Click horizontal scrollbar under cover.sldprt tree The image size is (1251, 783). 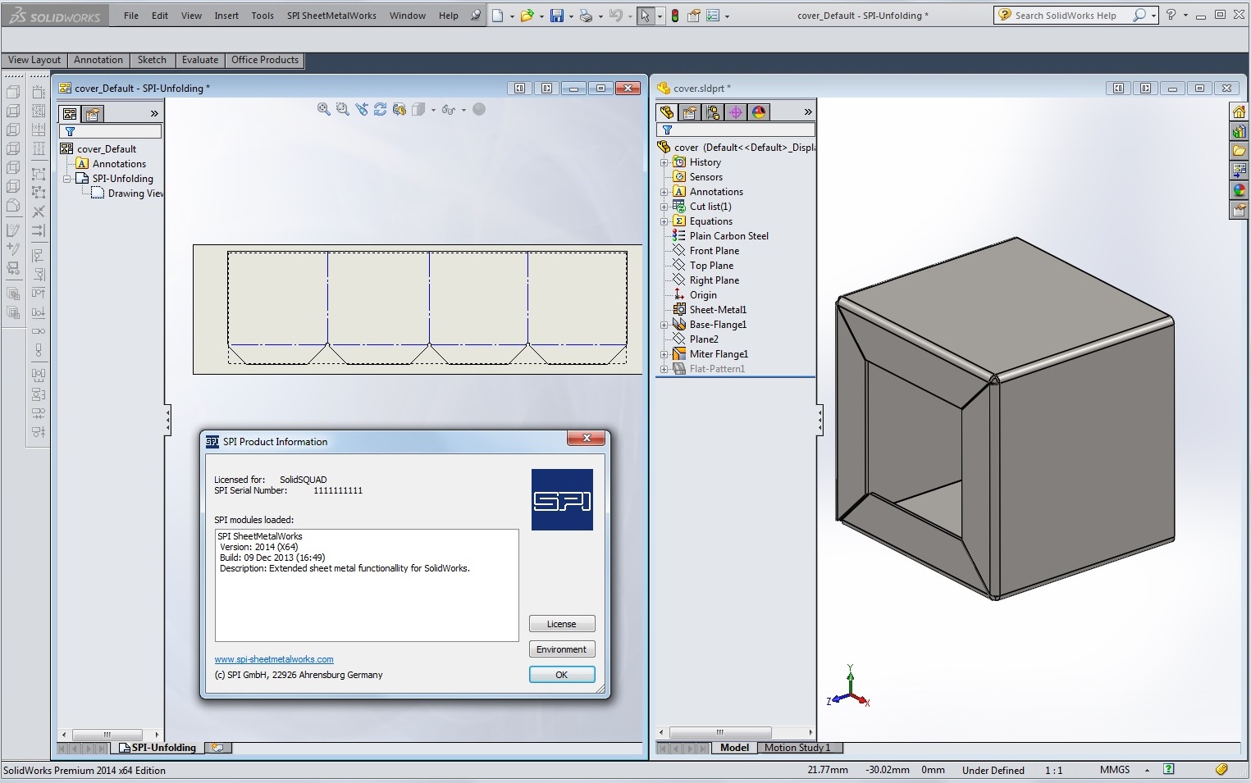click(719, 732)
